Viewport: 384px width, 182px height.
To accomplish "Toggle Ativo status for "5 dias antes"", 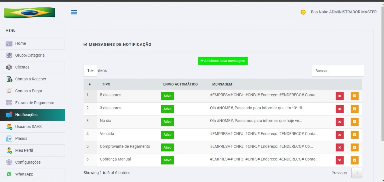I will [167, 96].
